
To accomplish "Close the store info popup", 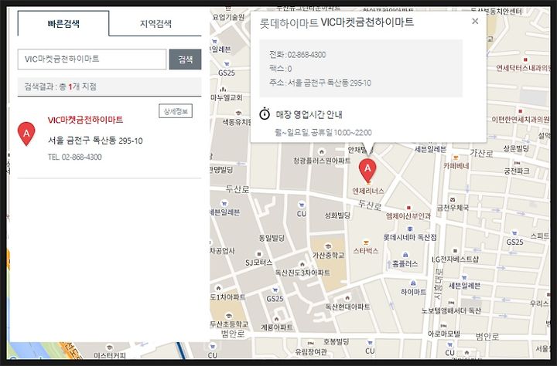I will [475, 22].
